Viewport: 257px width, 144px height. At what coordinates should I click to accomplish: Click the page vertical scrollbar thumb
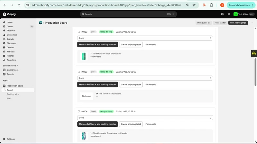click(x=255, y=72)
